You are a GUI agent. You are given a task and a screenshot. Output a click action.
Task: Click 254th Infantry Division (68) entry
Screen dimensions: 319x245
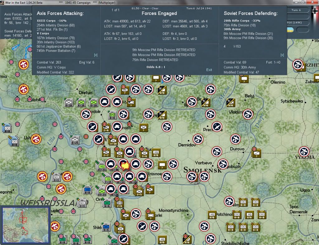coord(56,25)
